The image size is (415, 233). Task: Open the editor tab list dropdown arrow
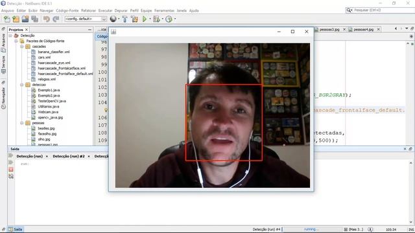tap(407, 28)
